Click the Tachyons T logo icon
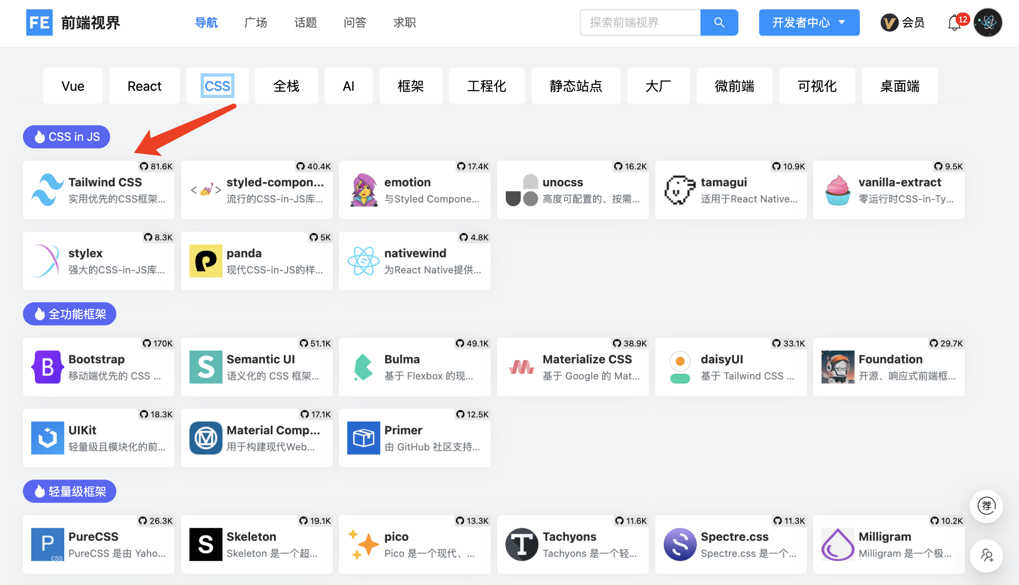1019x585 pixels. click(x=521, y=545)
